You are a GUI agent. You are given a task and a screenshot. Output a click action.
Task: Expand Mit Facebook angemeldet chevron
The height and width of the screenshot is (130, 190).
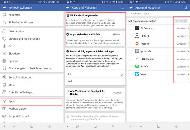123,21
